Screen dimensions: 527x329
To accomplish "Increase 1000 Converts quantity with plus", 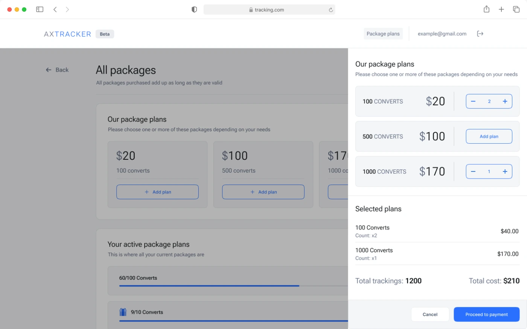I will (505, 171).
